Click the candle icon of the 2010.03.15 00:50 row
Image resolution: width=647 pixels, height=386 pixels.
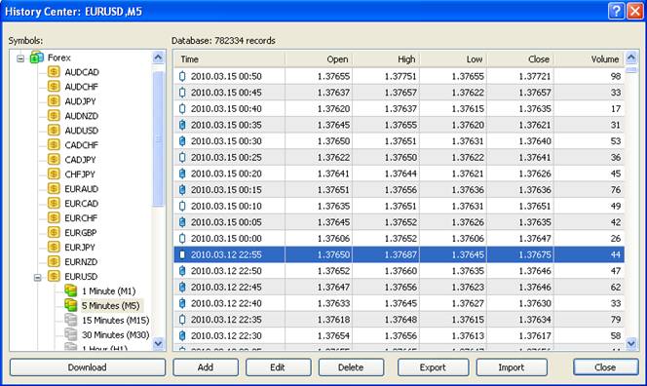pyautogui.click(x=182, y=76)
